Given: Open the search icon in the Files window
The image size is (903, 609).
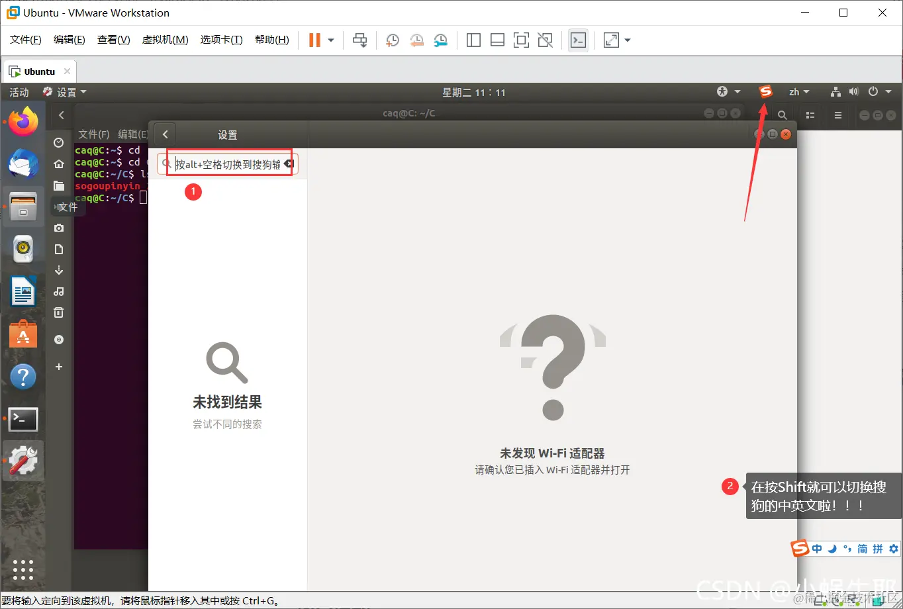Looking at the screenshot, I should pyautogui.click(x=783, y=114).
